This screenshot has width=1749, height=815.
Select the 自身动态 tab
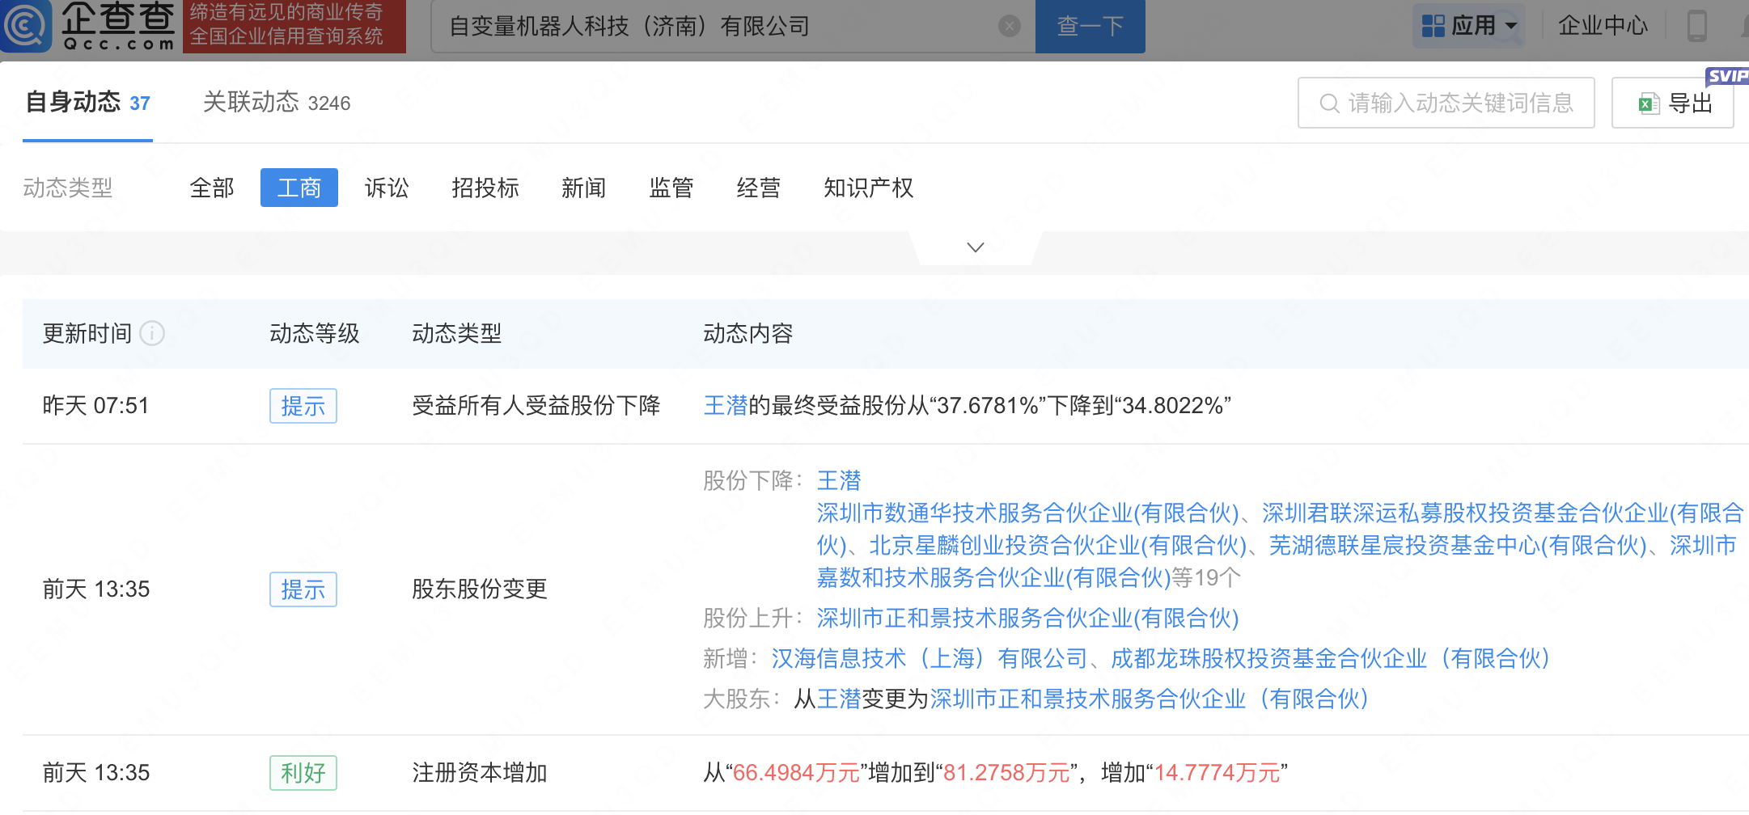click(87, 103)
